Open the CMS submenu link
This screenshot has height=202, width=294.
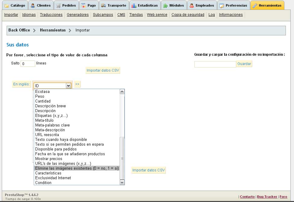121,15
